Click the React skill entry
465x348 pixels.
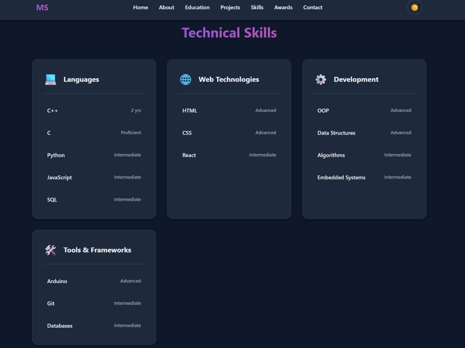229,155
